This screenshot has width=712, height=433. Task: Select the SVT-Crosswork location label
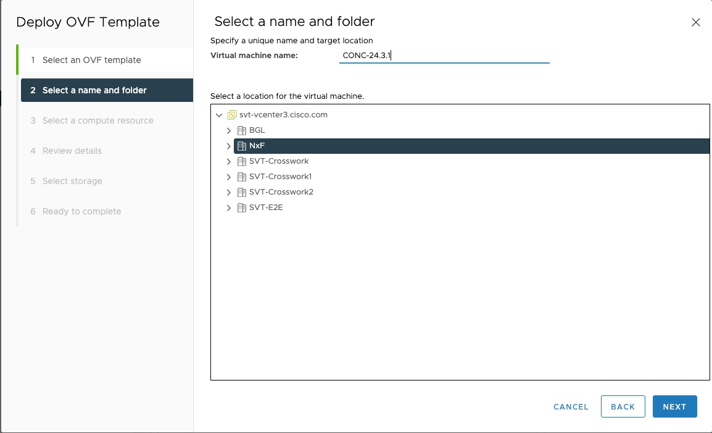[279, 161]
